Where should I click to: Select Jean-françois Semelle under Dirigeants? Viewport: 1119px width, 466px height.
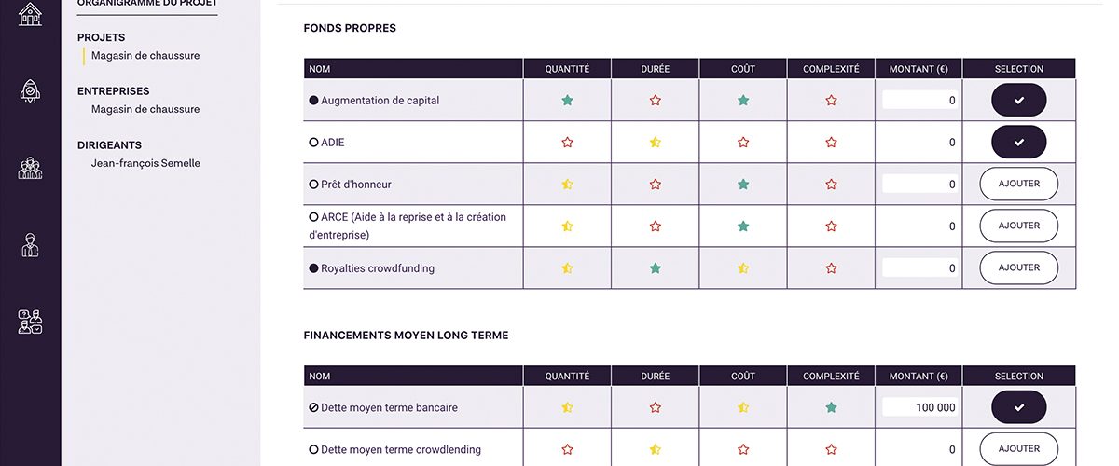pyautogui.click(x=145, y=163)
